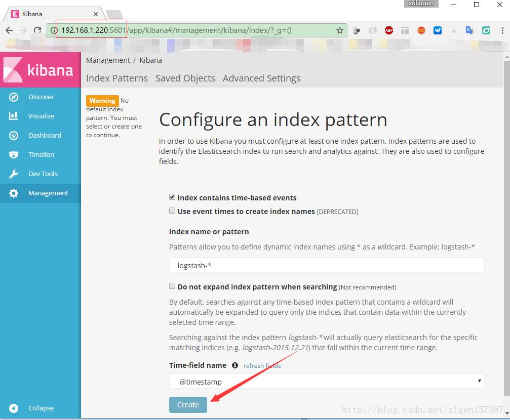Check Use event times to create index names

coord(172,211)
